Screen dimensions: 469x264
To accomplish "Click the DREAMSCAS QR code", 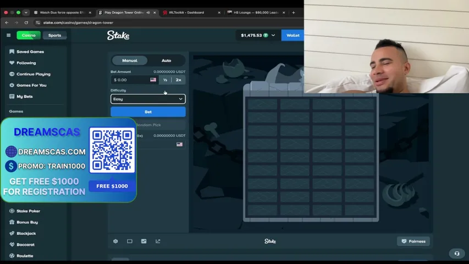I will pyautogui.click(x=112, y=150).
